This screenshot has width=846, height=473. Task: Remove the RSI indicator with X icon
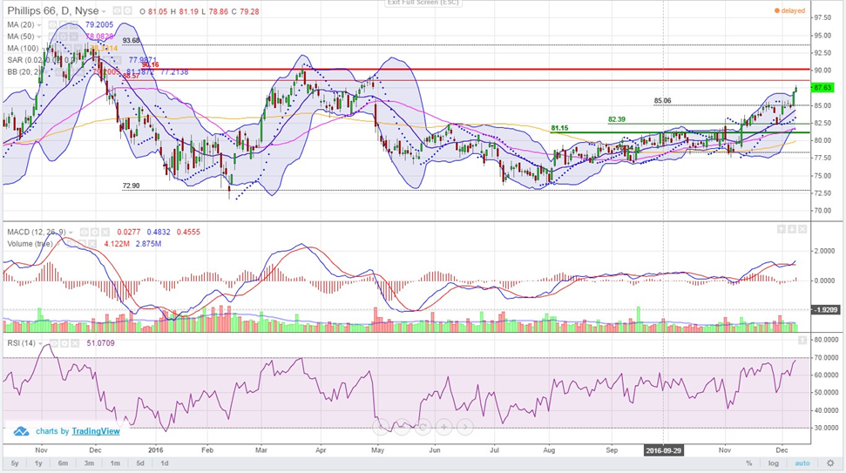click(x=75, y=343)
